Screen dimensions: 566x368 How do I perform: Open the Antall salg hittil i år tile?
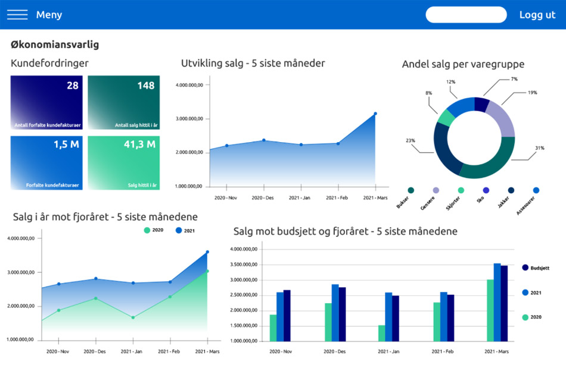click(124, 102)
